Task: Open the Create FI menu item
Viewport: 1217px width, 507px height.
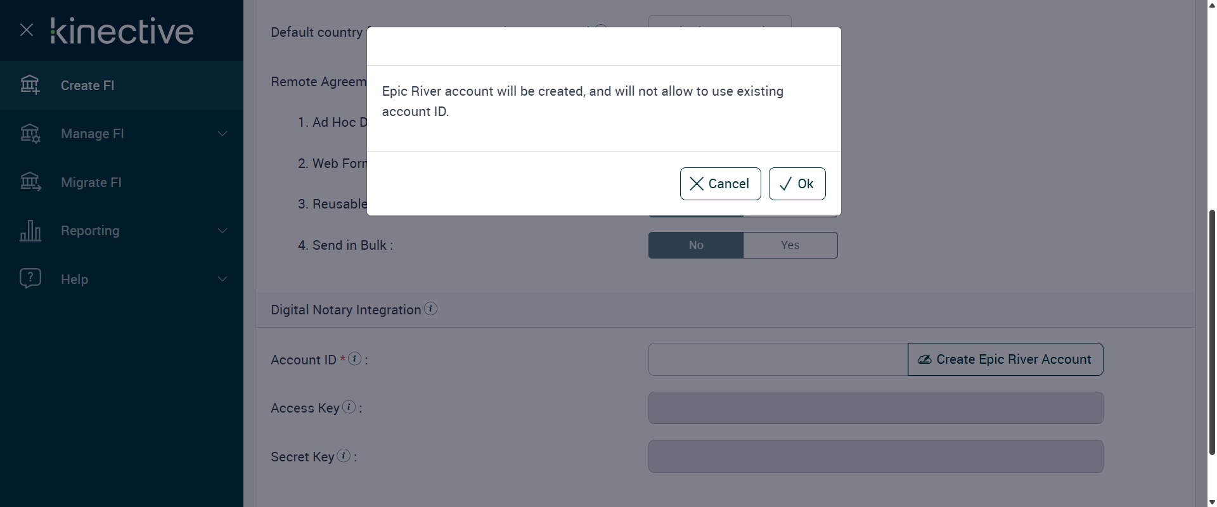Action: click(87, 86)
